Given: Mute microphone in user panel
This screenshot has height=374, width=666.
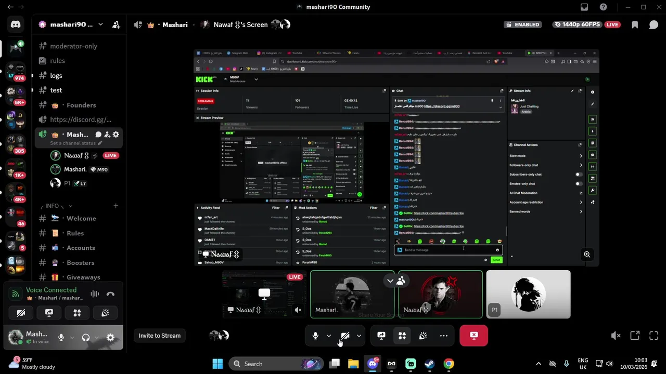Looking at the screenshot, I should coord(61,338).
